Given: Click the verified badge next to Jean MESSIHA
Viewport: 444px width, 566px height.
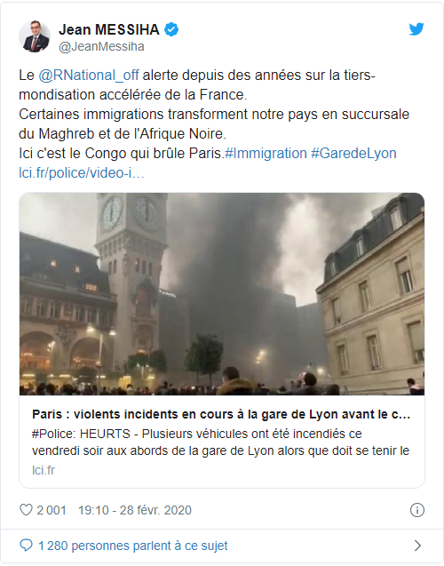Looking at the screenshot, I should (x=171, y=29).
